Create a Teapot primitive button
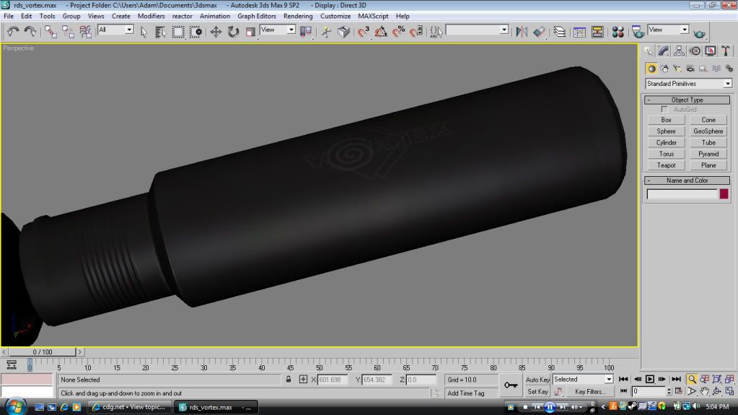738x415 pixels. [666, 165]
